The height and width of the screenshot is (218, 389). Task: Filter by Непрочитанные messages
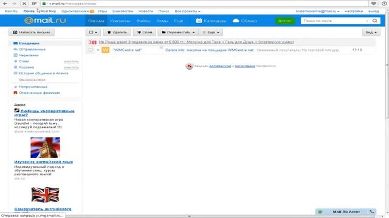tap(33, 87)
